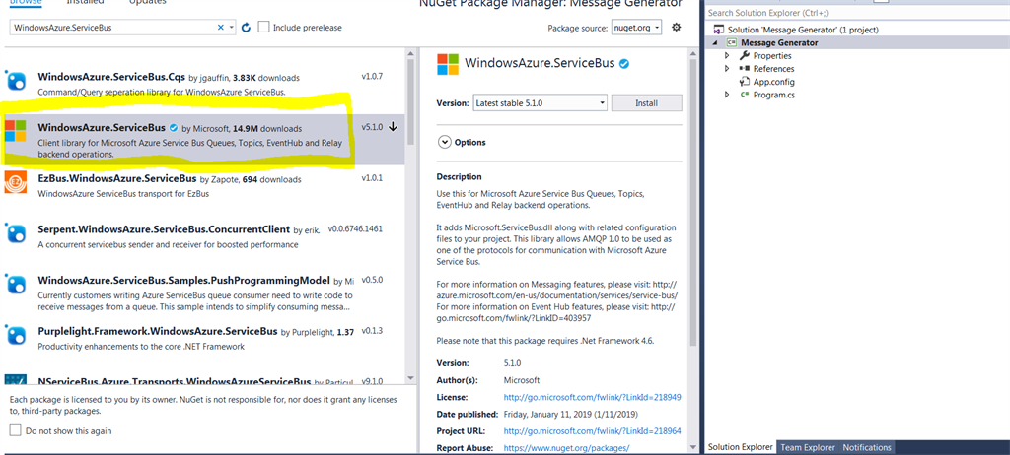Open the Team Explorer tab
The height and width of the screenshot is (455, 1010).
point(808,447)
